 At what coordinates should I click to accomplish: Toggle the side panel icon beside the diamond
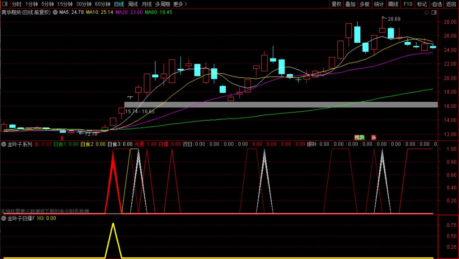pos(433,13)
